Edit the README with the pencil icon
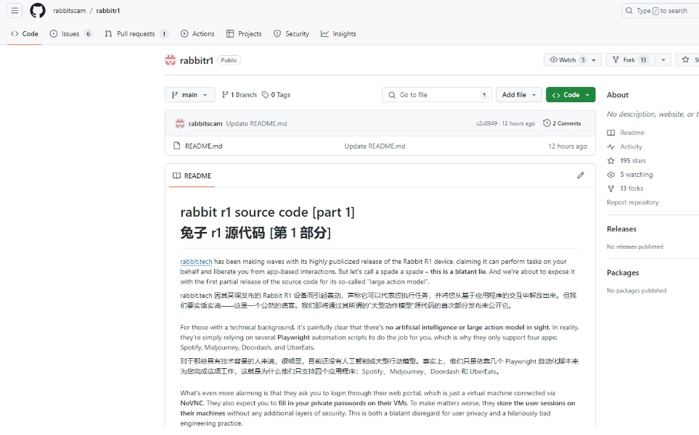 click(x=581, y=175)
